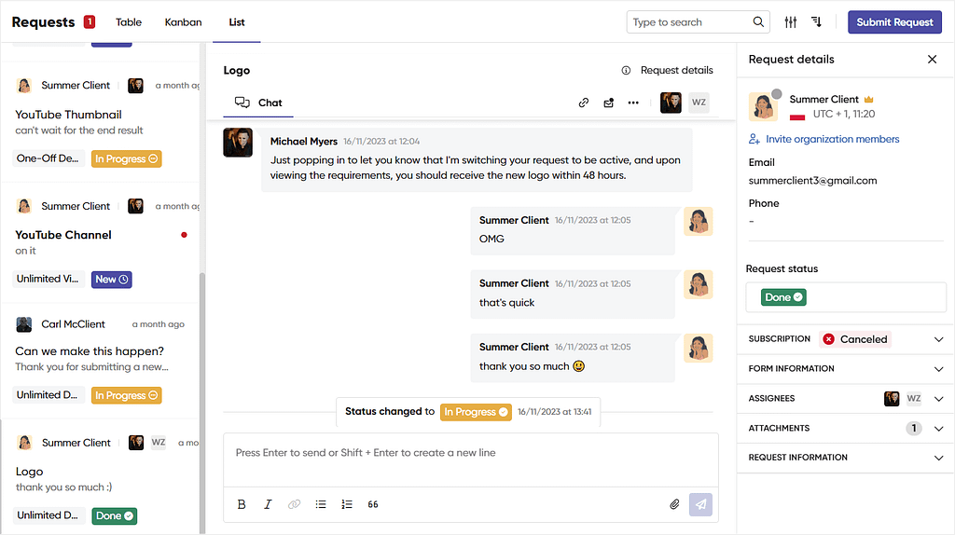Viewport: 955px width, 535px height.
Task: Select the List view tab
Action: [237, 22]
